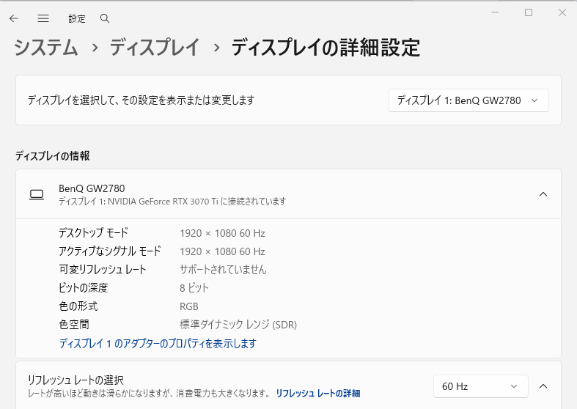Close the settings window
The width and height of the screenshot is (577, 409).
tap(562, 12)
